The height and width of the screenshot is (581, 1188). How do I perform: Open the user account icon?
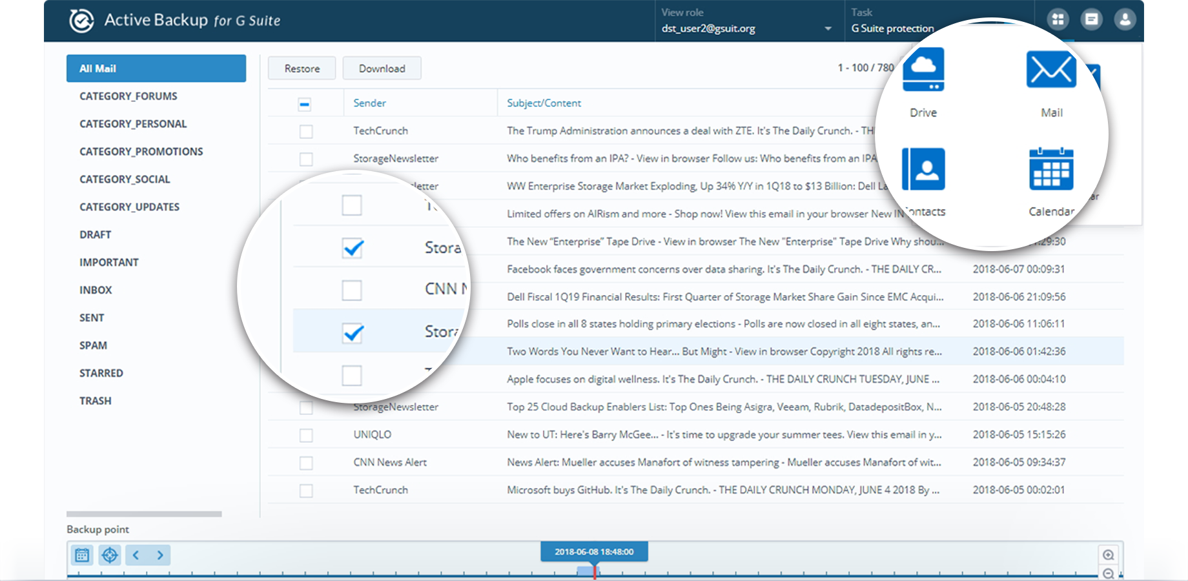point(1125,19)
